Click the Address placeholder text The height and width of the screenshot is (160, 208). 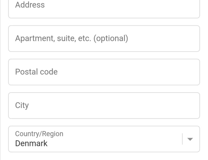tap(30, 5)
